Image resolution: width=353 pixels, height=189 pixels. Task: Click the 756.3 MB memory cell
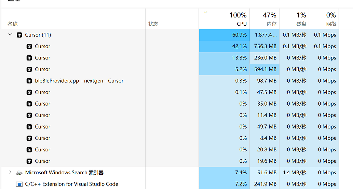click(x=264, y=46)
